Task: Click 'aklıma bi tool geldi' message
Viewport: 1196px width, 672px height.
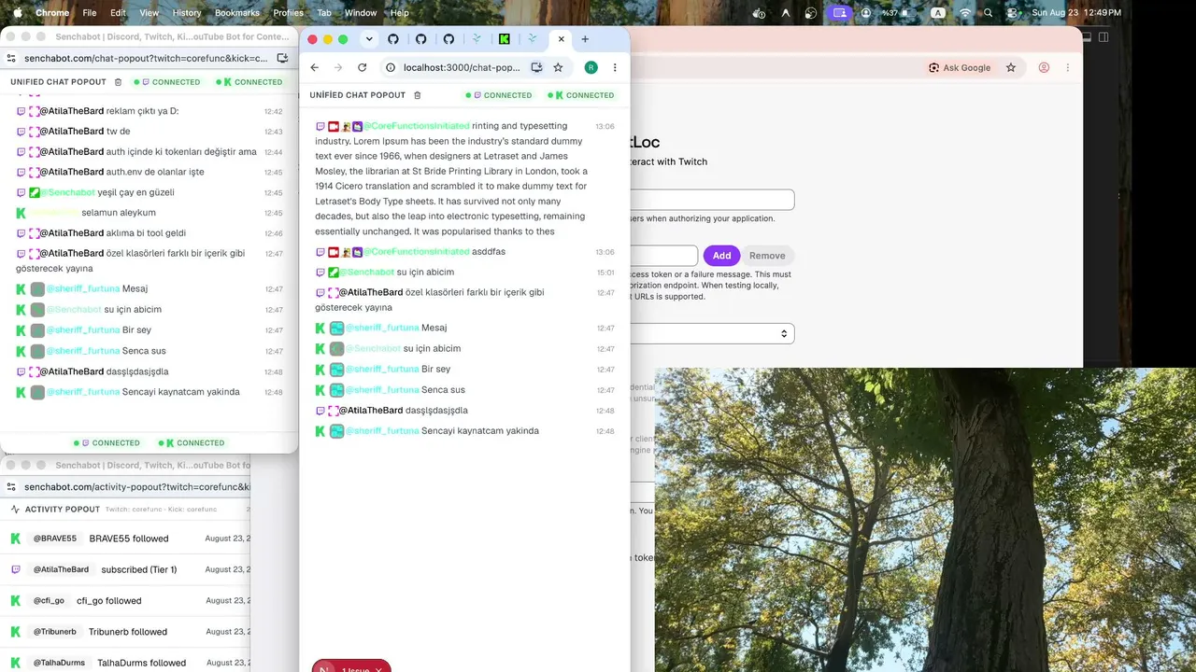Action: click(x=147, y=233)
